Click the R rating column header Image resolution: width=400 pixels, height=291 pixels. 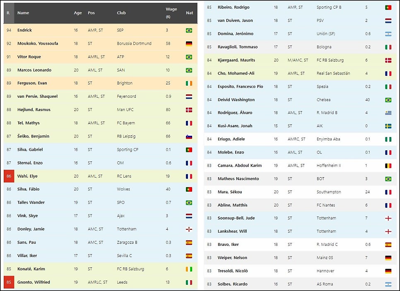[x=8, y=13]
